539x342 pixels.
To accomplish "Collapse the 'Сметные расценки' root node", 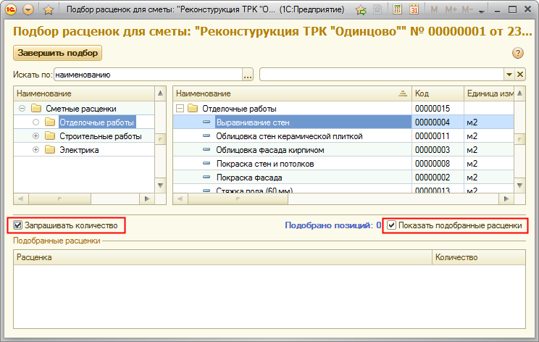I will click(22, 109).
